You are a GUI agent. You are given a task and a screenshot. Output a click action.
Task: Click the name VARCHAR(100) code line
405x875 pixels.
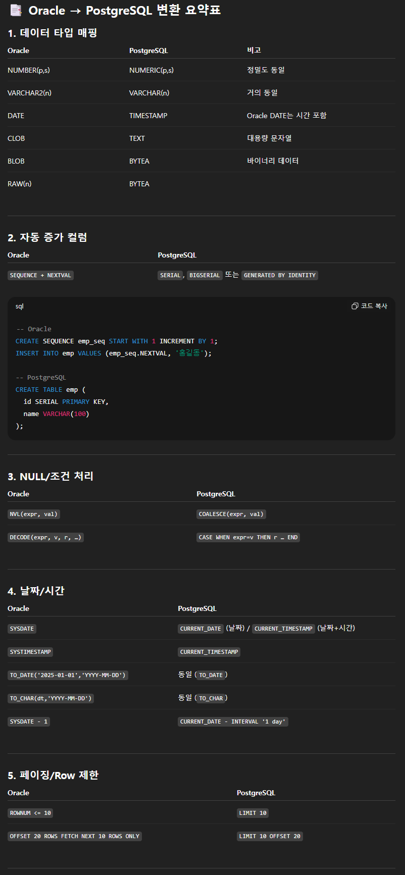[x=57, y=414]
